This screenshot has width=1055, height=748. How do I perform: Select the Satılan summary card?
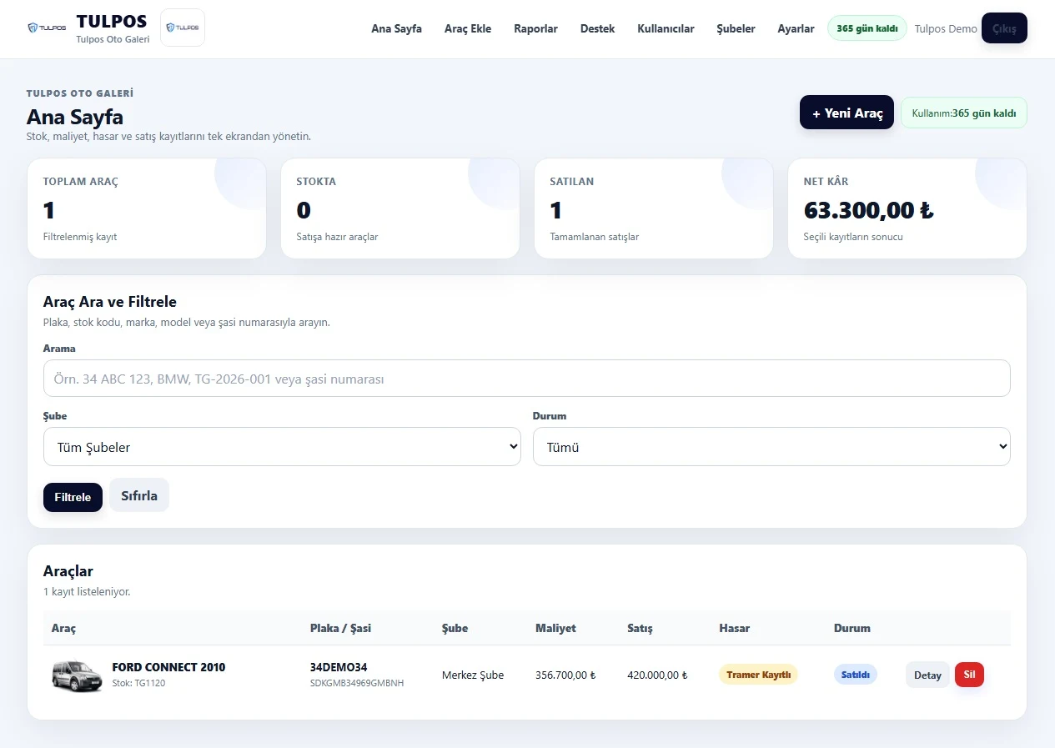654,208
